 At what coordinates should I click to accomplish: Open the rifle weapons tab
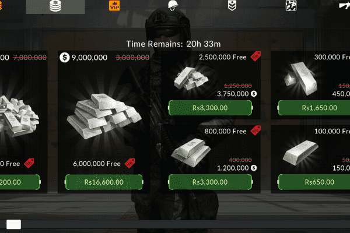(344, 6)
